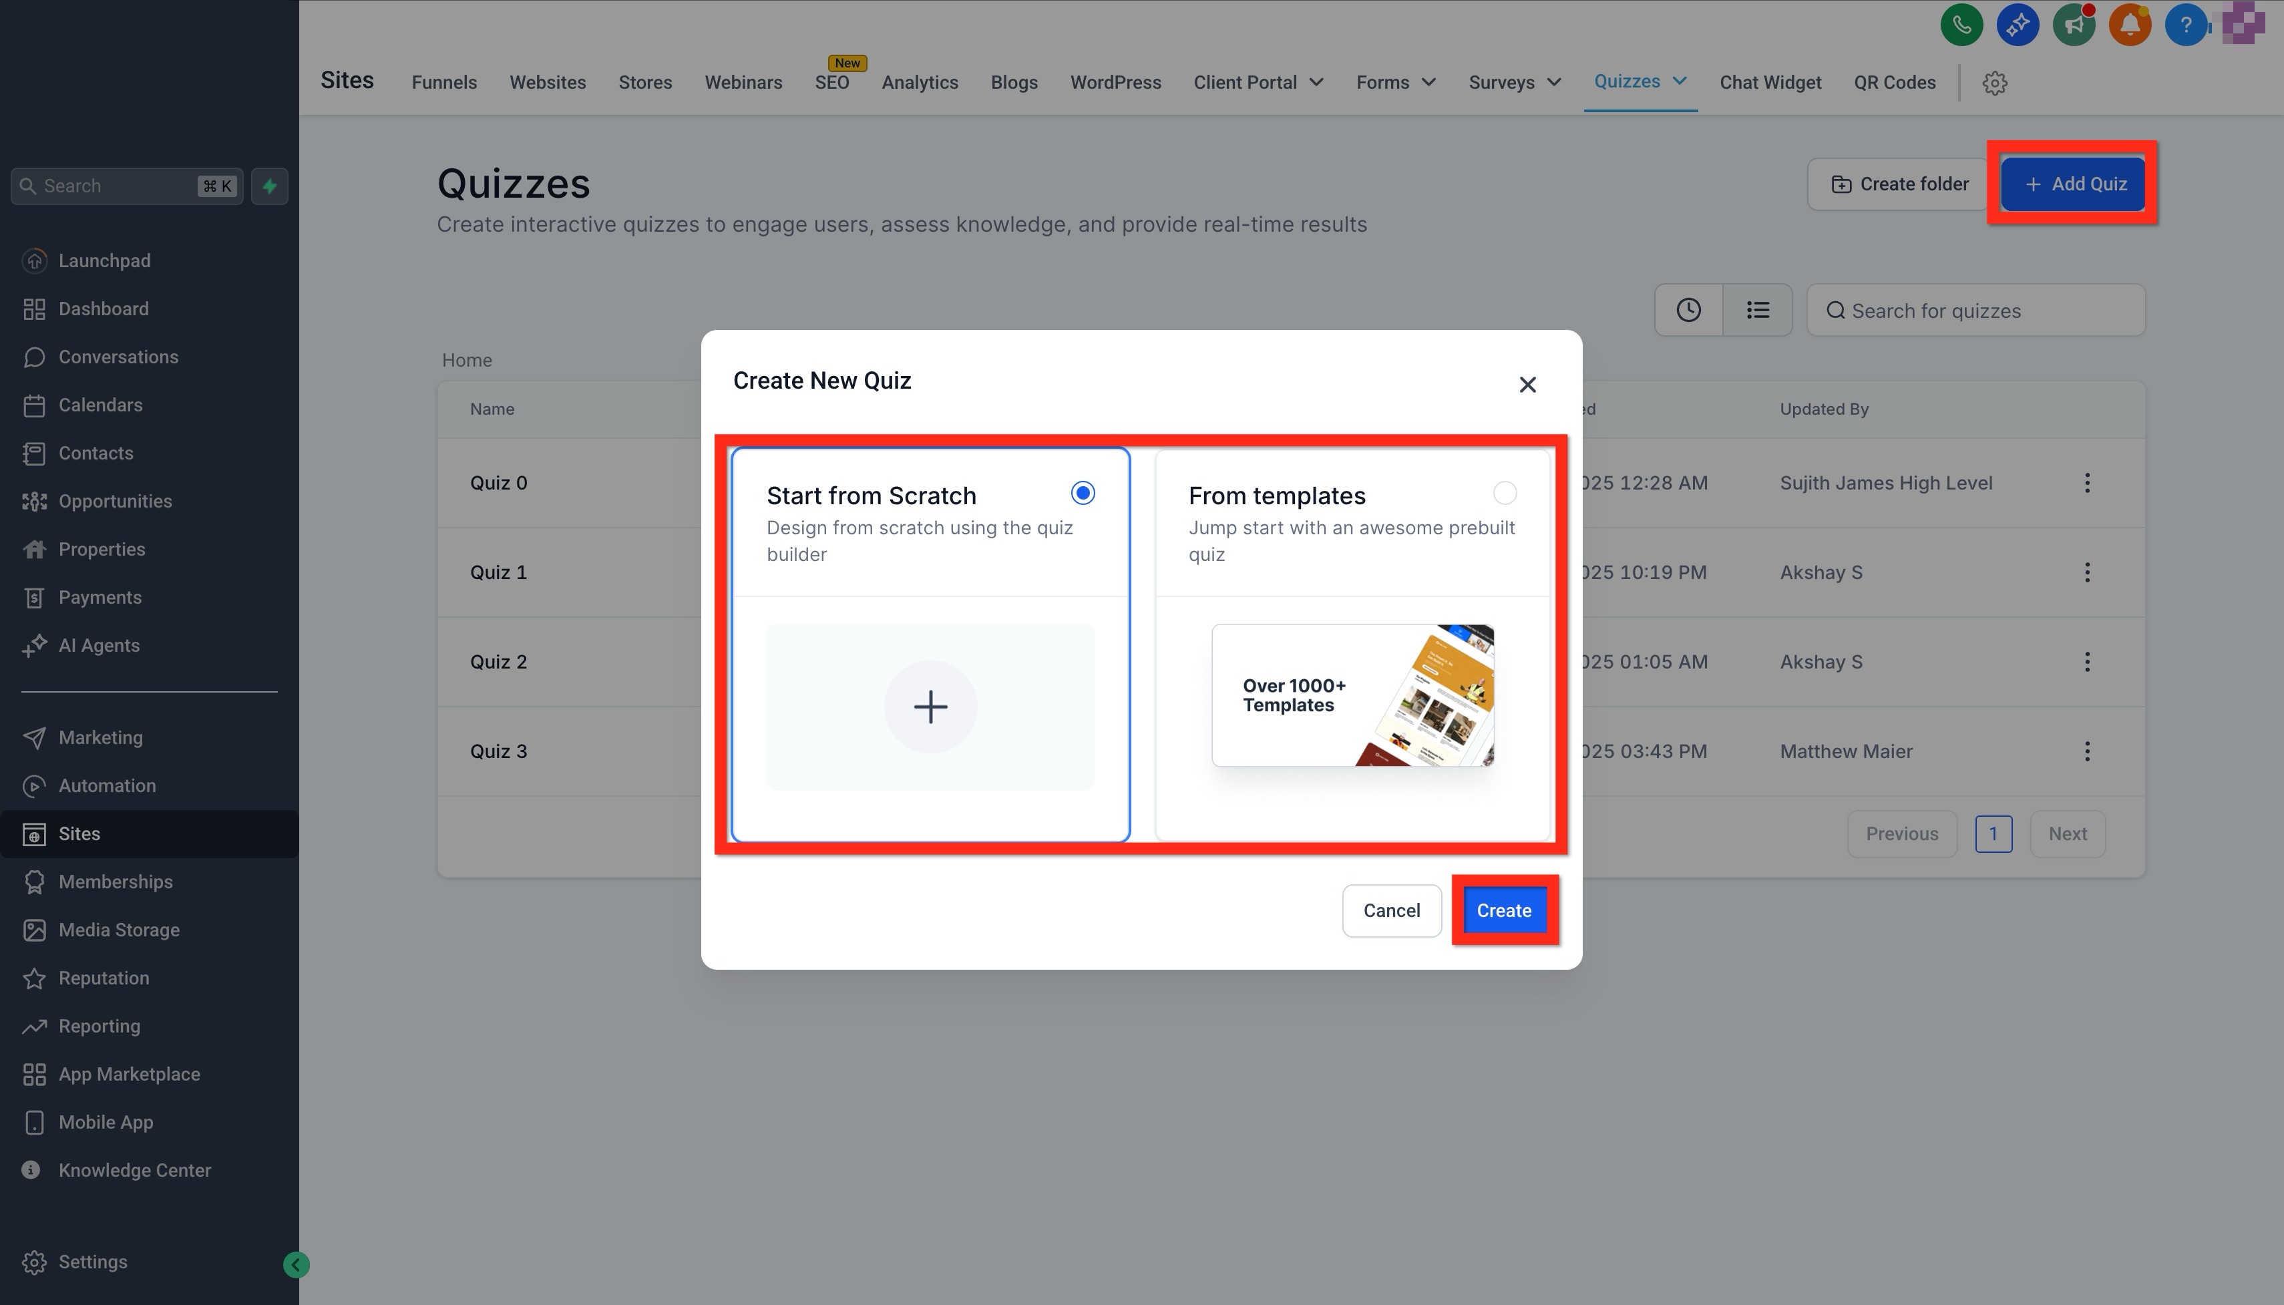Click the Over 1000+ Templates thumbnail
This screenshot has height=1305, width=2284.
[1352, 695]
